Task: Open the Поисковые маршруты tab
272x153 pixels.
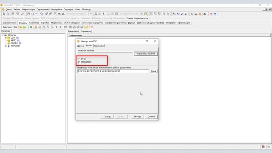Action: [x=92, y=23]
